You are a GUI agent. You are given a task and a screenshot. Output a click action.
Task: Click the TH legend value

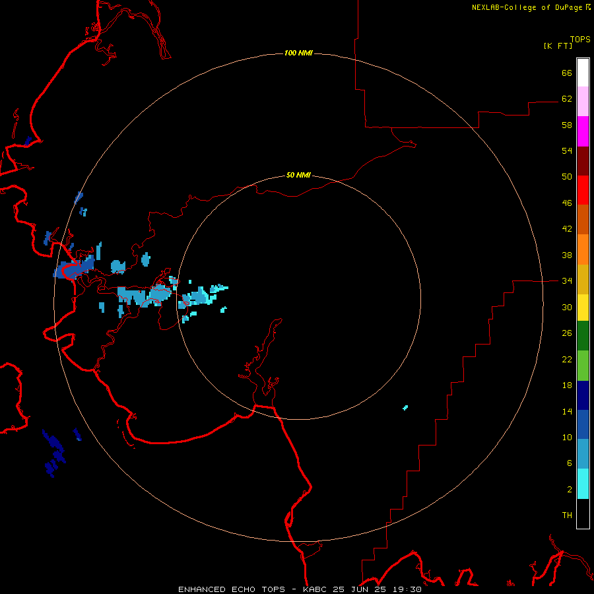pos(567,515)
